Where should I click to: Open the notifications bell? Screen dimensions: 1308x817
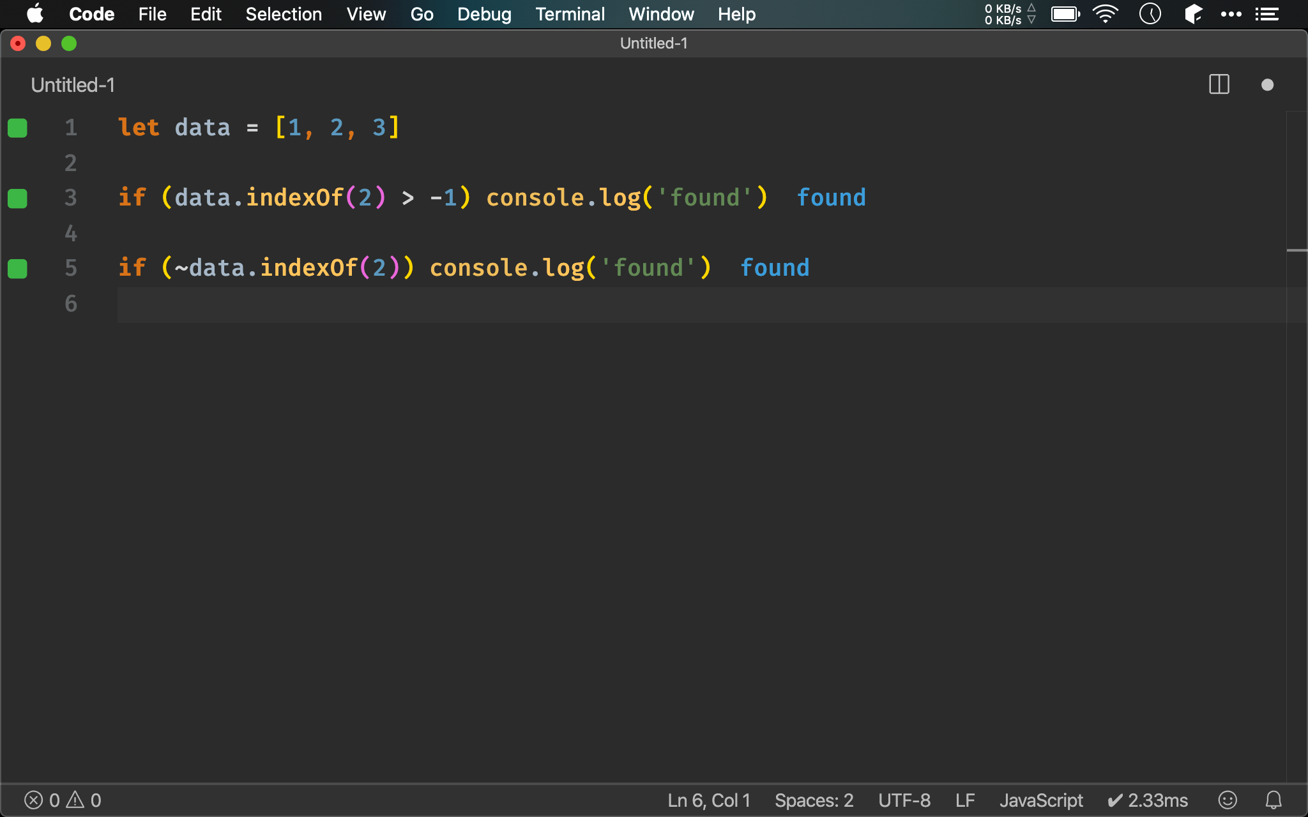[1274, 800]
